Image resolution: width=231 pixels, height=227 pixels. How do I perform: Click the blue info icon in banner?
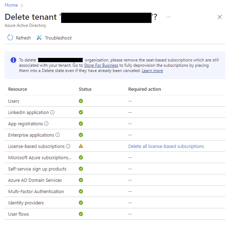tap(13, 60)
